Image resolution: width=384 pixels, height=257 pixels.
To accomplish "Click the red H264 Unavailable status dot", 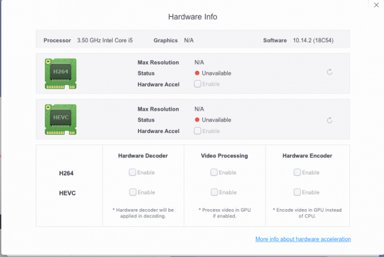I will (x=197, y=73).
